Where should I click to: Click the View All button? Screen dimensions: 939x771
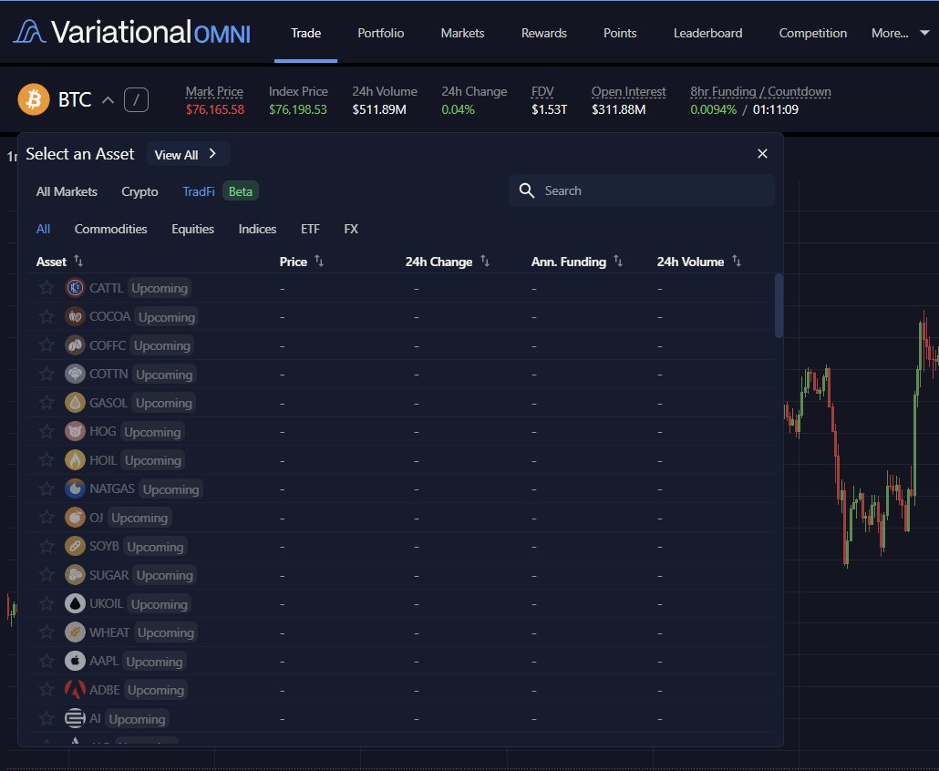(x=188, y=154)
